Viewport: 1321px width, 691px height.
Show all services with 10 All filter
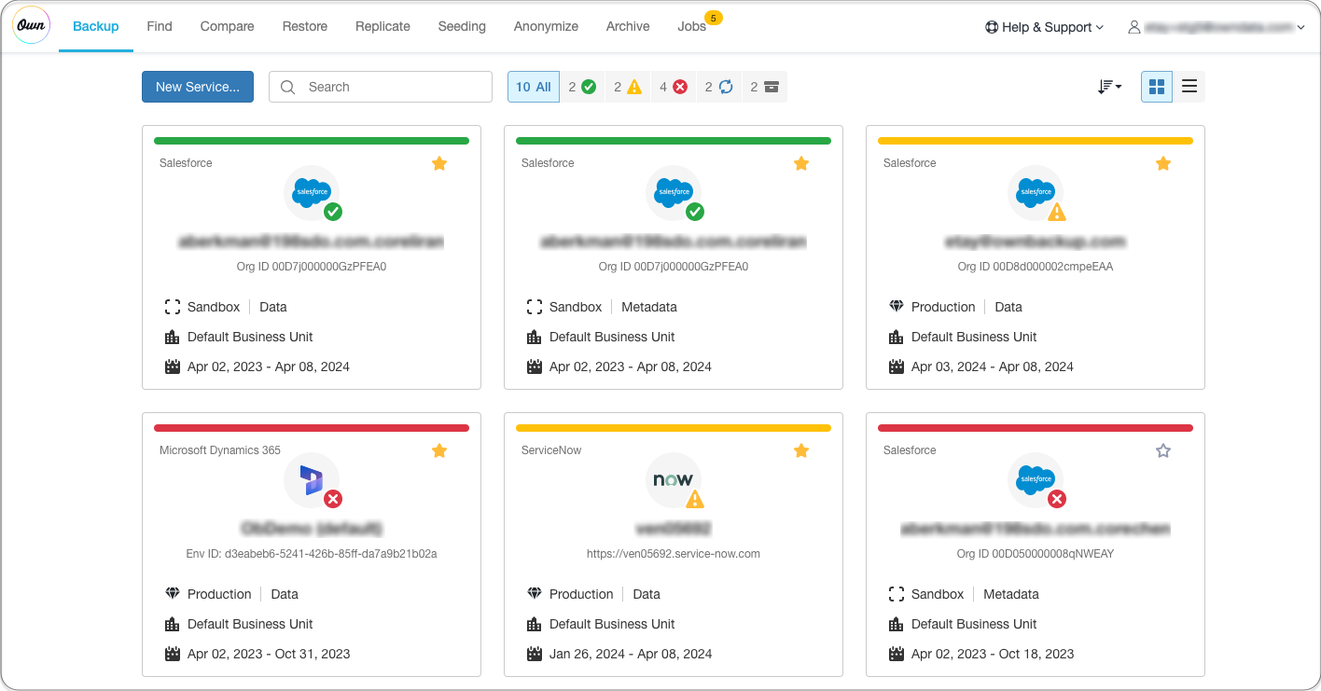tap(534, 87)
